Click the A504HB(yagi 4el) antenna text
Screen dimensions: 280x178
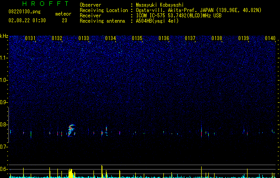157,21
